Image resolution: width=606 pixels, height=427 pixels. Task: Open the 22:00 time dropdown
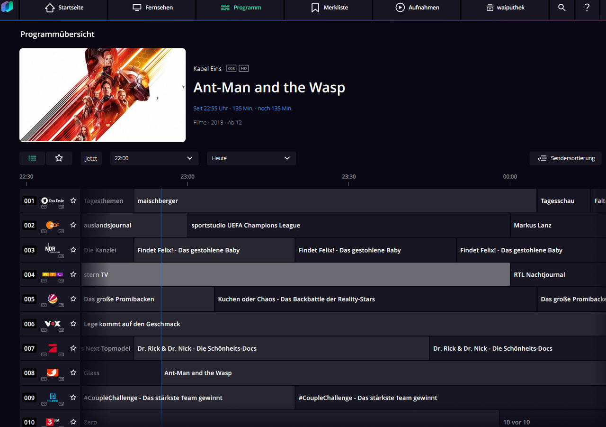tap(154, 158)
